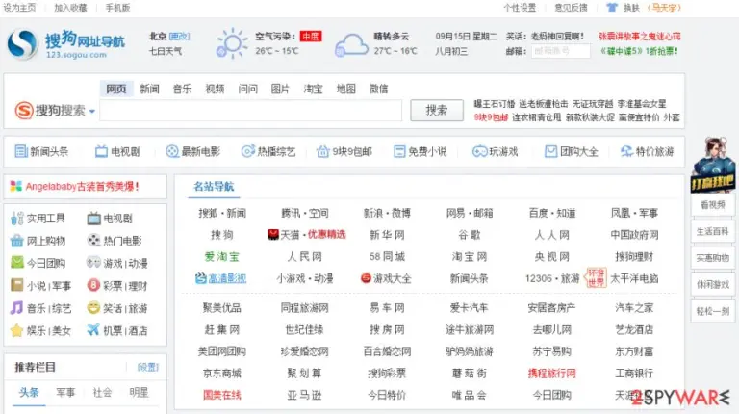
Task: Open the 12306·旅游 link
Action: [x=552, y=278]
